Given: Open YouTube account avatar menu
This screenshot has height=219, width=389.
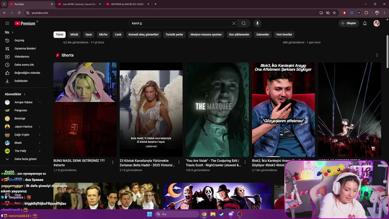Looking at the screenshot, I should (x=377, y=23).
